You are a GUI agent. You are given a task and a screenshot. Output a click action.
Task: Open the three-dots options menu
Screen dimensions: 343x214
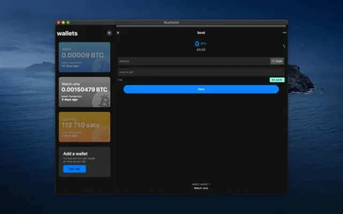[284, 33]
